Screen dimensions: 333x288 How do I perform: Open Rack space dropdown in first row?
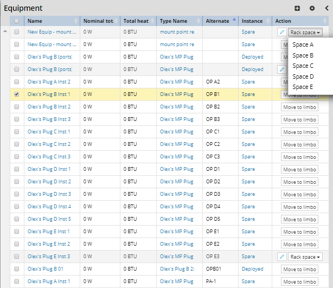pos(305,33)
